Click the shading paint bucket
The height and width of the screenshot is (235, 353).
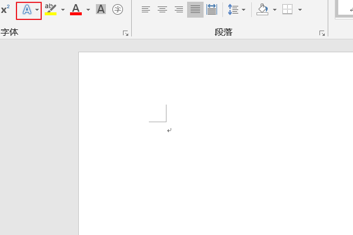point(262,9)
